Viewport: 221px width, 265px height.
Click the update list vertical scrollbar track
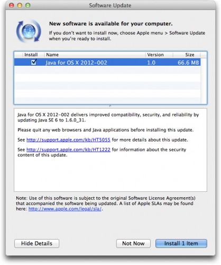(204, 81)
